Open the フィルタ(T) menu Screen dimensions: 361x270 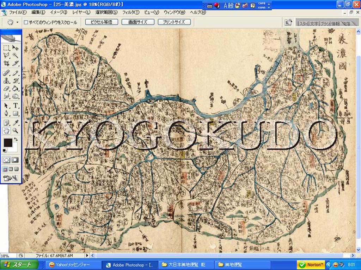tap(130, 12)
